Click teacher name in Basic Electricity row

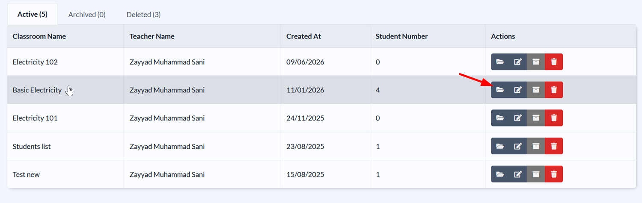click(167, 90)
